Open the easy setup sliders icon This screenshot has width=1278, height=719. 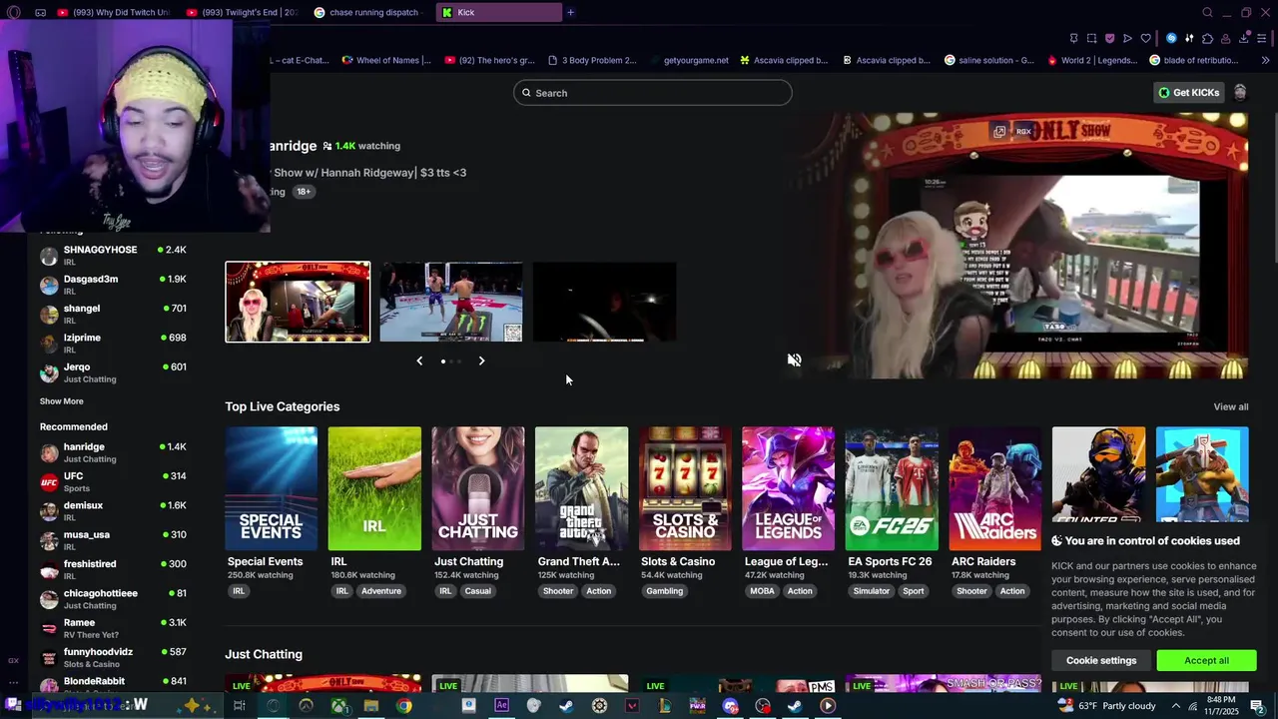click(1189, 38)
